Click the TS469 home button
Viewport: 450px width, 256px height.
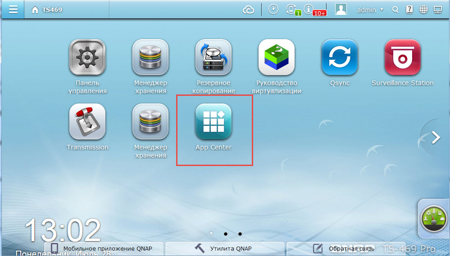(x=47, y=10)
